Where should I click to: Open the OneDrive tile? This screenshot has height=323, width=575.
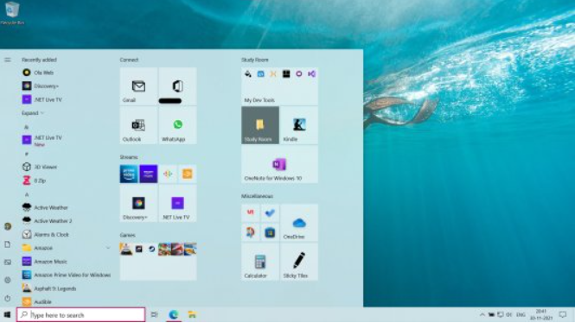pos(299,223)
